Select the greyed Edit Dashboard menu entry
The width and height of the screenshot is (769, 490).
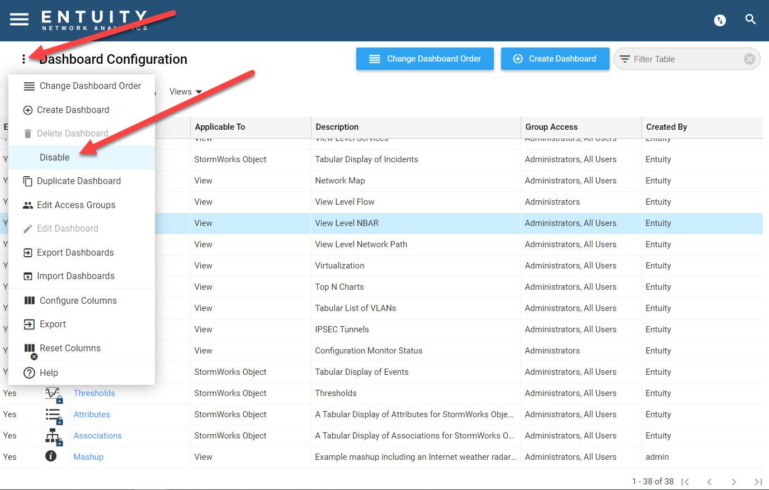82,229
